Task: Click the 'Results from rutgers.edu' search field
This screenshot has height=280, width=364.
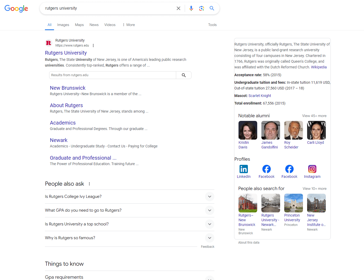Action: [112, 75]
